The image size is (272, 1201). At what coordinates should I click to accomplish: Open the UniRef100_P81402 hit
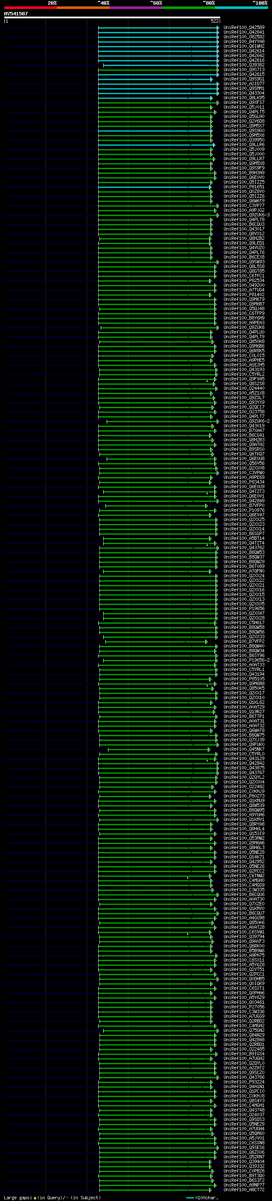click(x=244, y=295)
